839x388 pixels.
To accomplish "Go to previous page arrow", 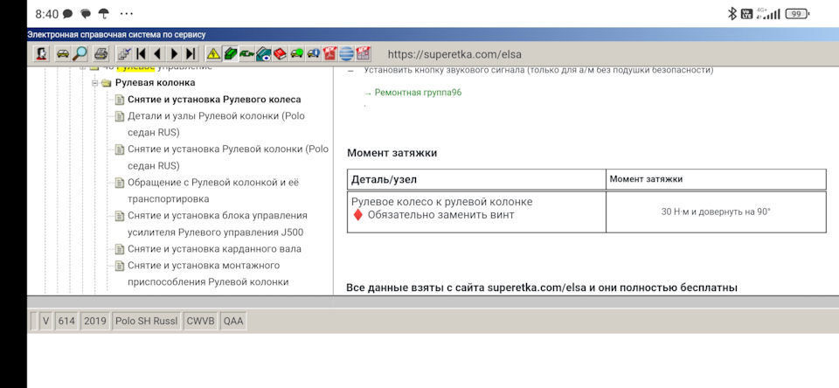I will click(x=157, y=54).
